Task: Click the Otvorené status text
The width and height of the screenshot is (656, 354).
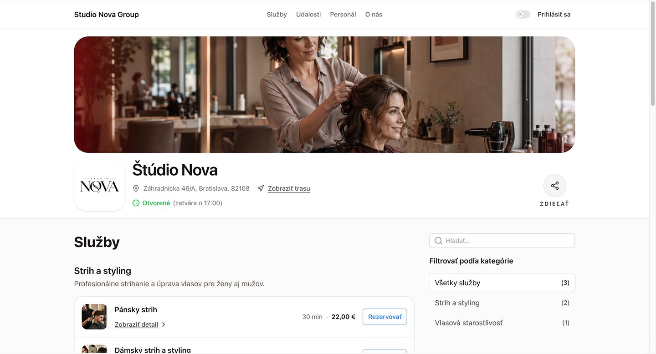Action: tap(156, 203)
